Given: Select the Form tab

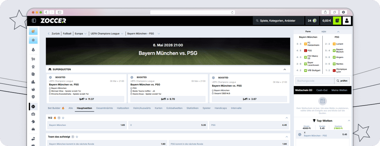Looking at the screenshot, I should point(308,32).
